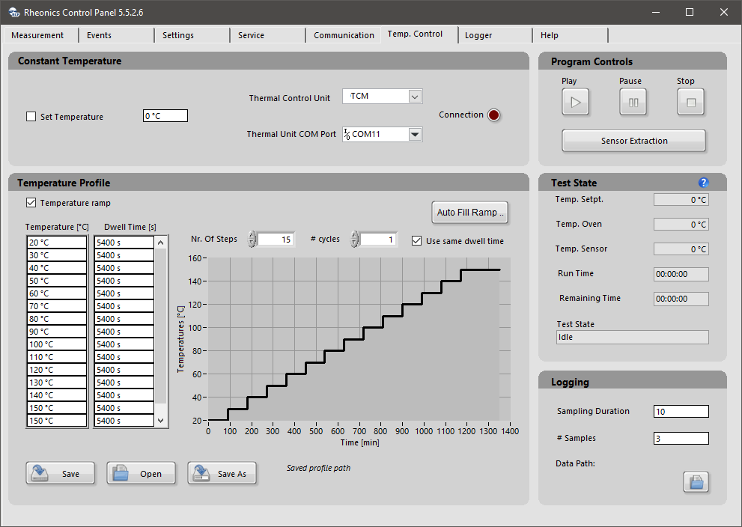The image size is (742, 527).
Task: Click dwell time cell for 110 °C
Action: pos(124,357)
